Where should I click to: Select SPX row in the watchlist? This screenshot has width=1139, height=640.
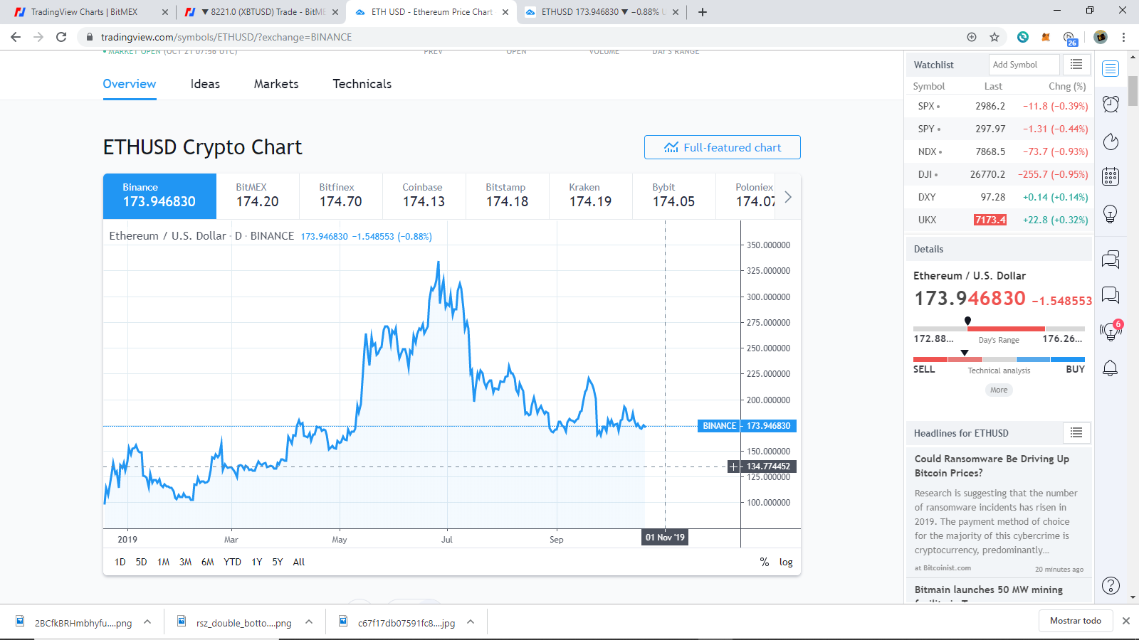point(998,106)
